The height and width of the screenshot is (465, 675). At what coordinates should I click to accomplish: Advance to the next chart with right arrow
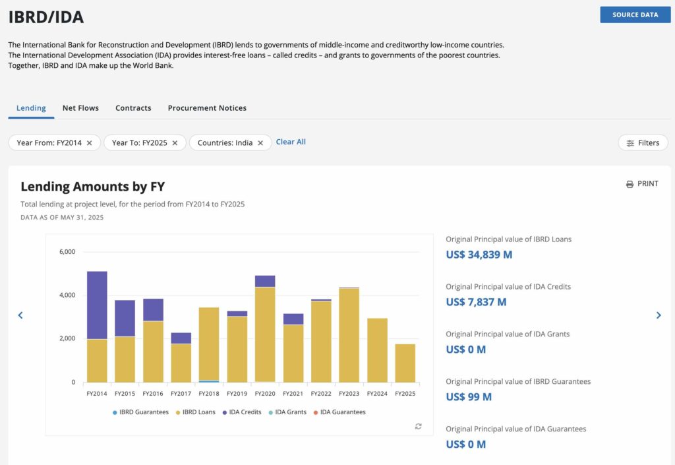[659, 315]
